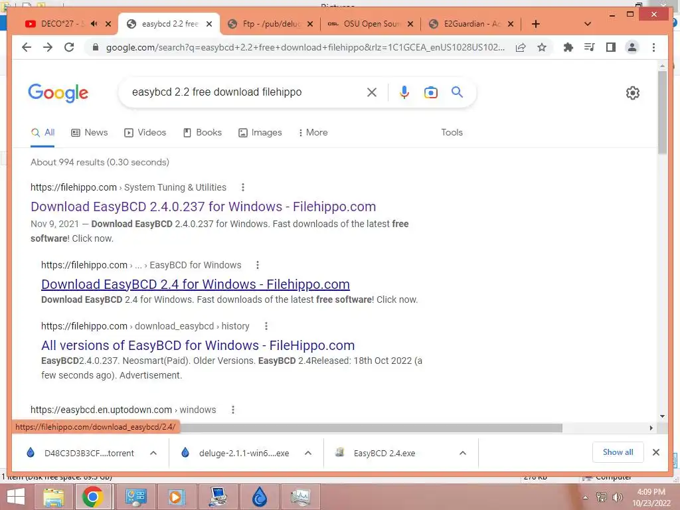The image size is (680, 510).
Task: Switch to the OSU Open Source tab
Action: pyautogui.click(x=369, y=24)
